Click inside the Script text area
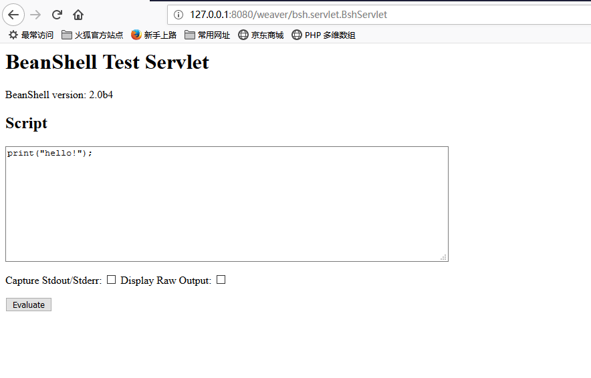 point(227,204)
